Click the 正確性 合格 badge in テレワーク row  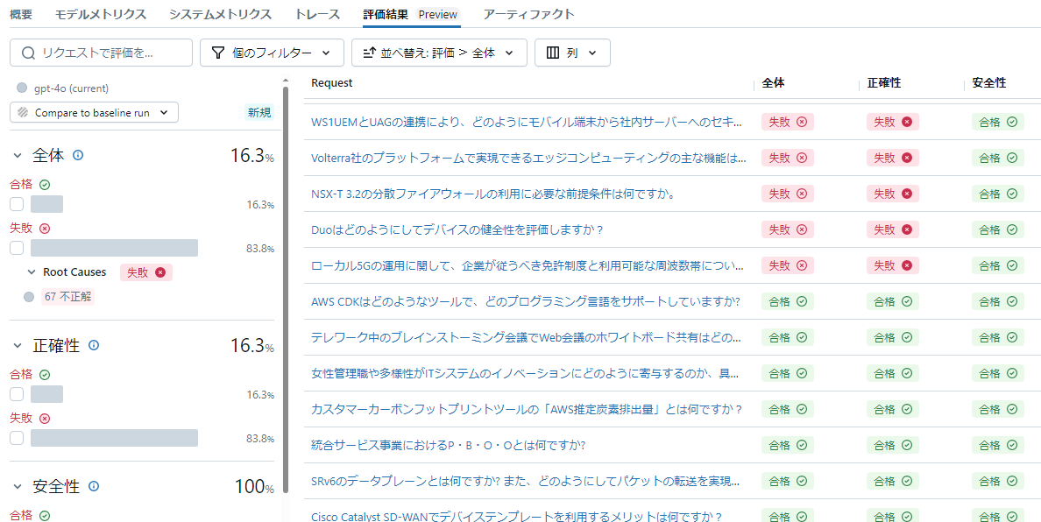click(x=892, y=337)
